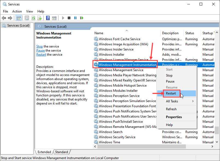This screenshot has width=220, height=161.
Task: Click gear icon of Windows Insider Service
Action: [96, 49]
